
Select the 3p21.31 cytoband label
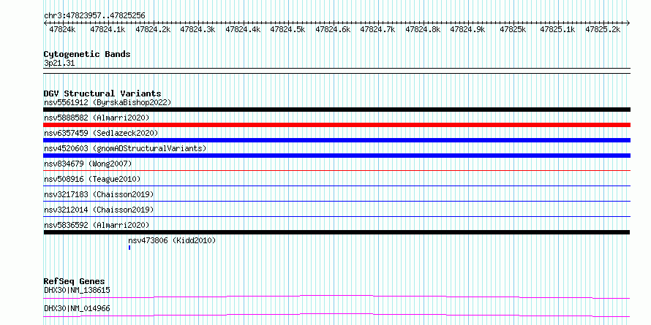[59, 64]
